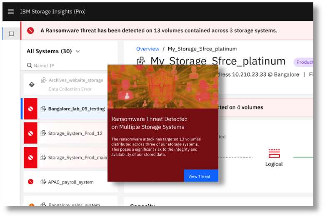
Task: Click storage icon beside Bangalore_lab_05_testing
Action: point(43,109)
